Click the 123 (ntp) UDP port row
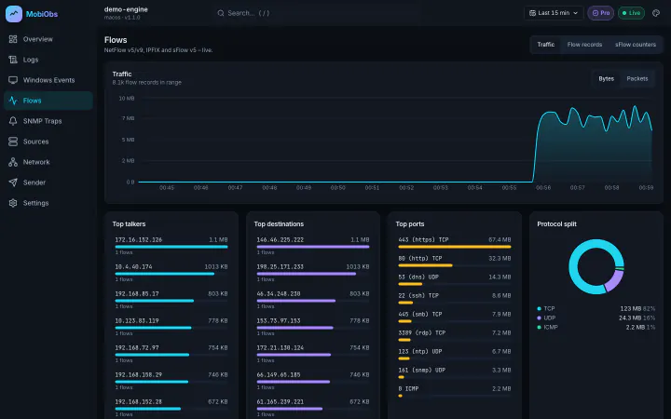The width and height of the screenshot is (671, 419). 455,354
